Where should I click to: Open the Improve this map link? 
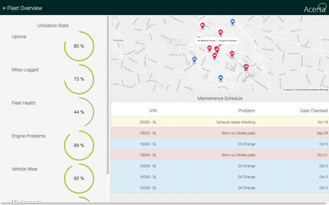(x=320, y=90)
